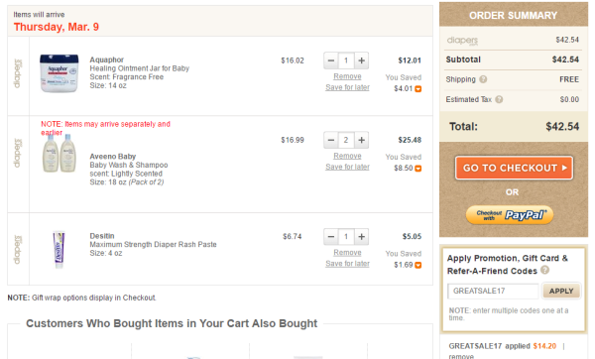Remove the applied GREATSALE17 code
Image resolution: width=595 pixels, height=359 pixels.
[461, 356]
